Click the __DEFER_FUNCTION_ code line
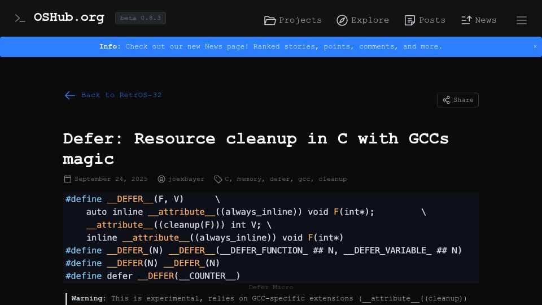 point(264,250)
